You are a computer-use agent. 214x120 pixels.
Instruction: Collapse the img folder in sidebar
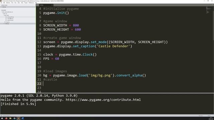(3, 14)
